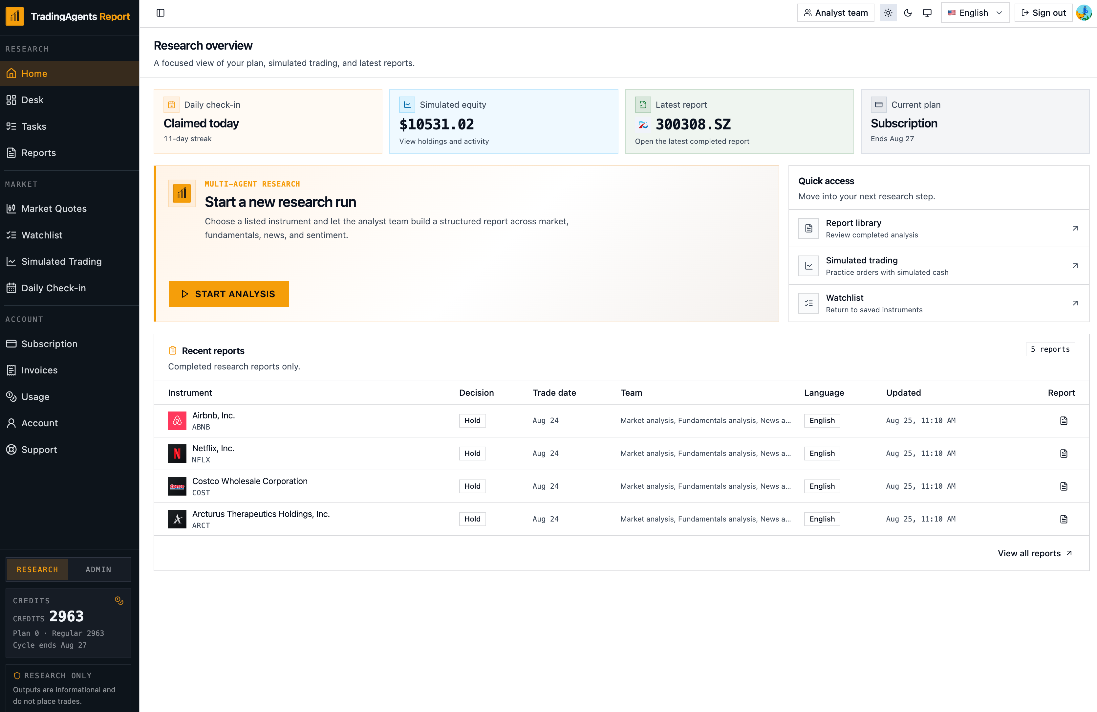
Task: Go to Home in the sidebar
Action: point(70,73)
